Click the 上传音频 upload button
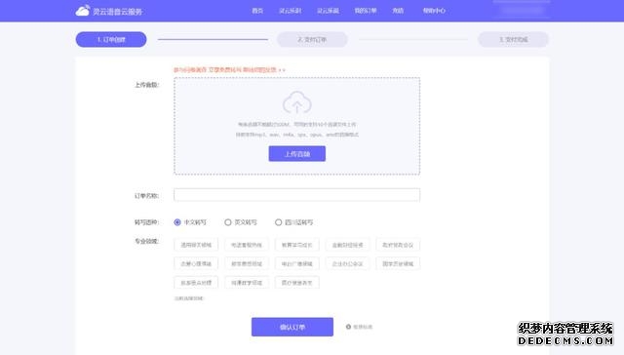This screenshot has height=355, width=624. point(296,154)
